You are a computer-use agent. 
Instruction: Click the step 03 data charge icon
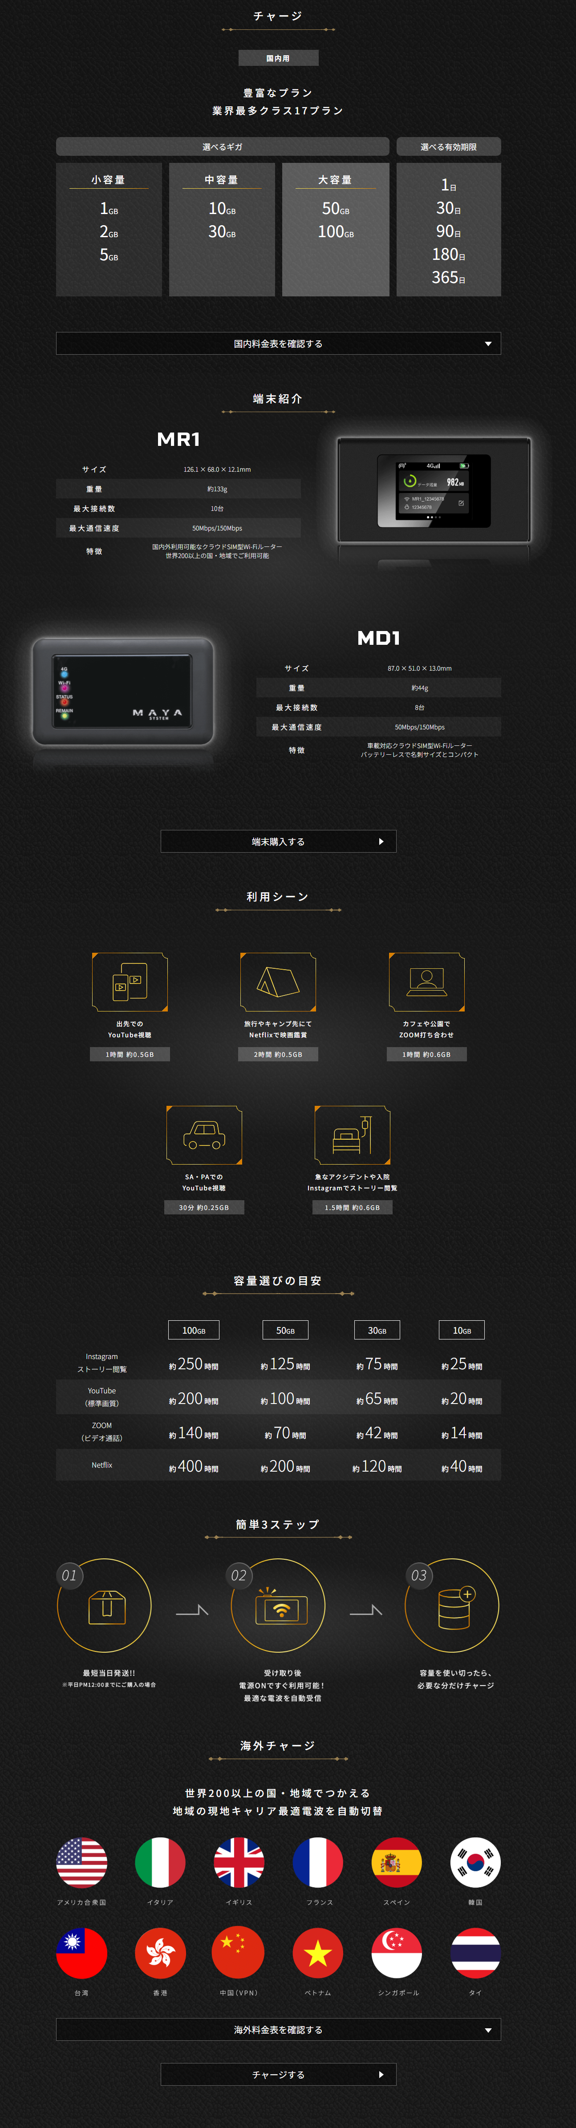453,1607
